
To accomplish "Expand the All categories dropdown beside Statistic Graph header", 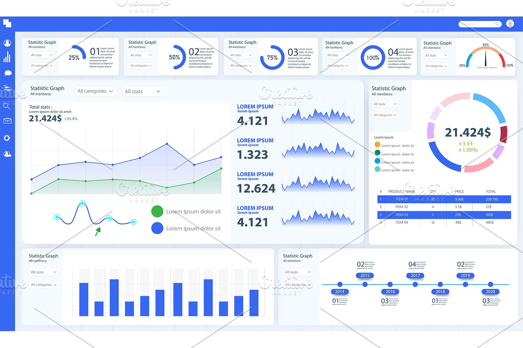I will 95,91.
